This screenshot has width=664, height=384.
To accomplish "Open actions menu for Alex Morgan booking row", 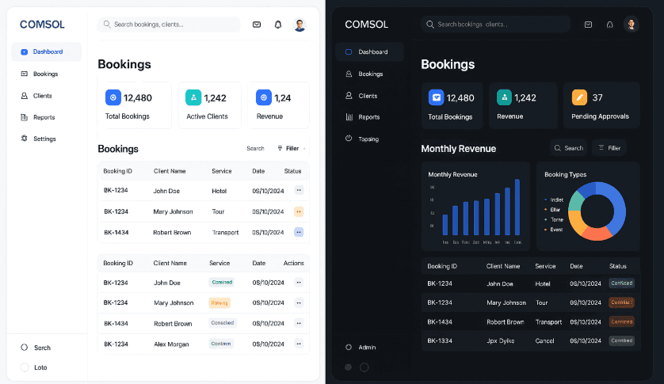I will pyautogui.click(x=299, y=344).
